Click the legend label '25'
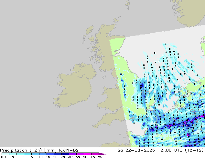Image resolution: width=205 pixels, height=158 pixels. tap(63, 157)
